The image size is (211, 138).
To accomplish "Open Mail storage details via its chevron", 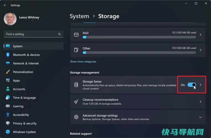I will point(200,34).
